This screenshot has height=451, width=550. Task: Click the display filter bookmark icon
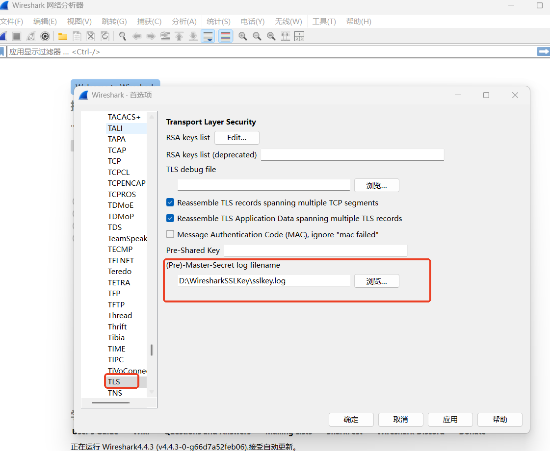(2, 52)
